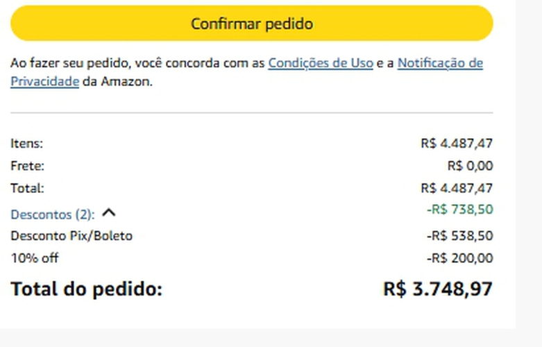This screenshot has height=347, width=542.
Task: Click the green discount total -R$ 738,50
Action: [x=459, y=210]
